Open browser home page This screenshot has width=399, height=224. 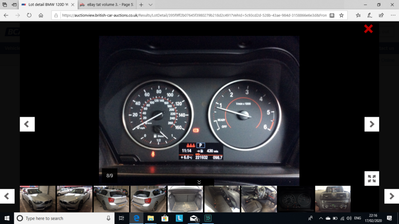[41, 15]
